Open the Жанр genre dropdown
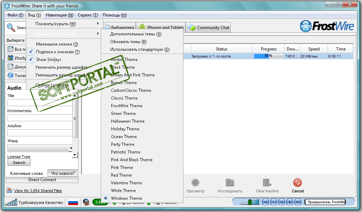This screenshot has height=212, width=362. (x=71, y=148)
